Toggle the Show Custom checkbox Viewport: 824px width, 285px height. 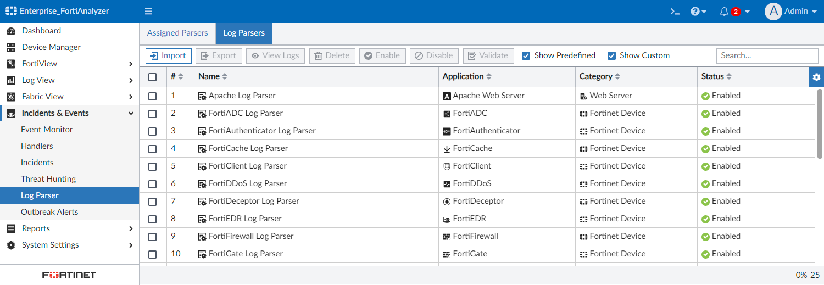click(611, 55)
